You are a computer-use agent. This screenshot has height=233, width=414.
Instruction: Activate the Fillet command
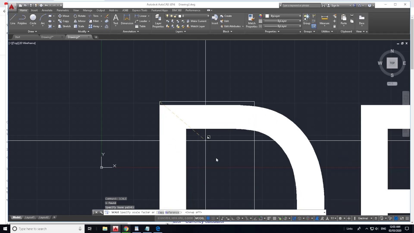coord(94,21)
